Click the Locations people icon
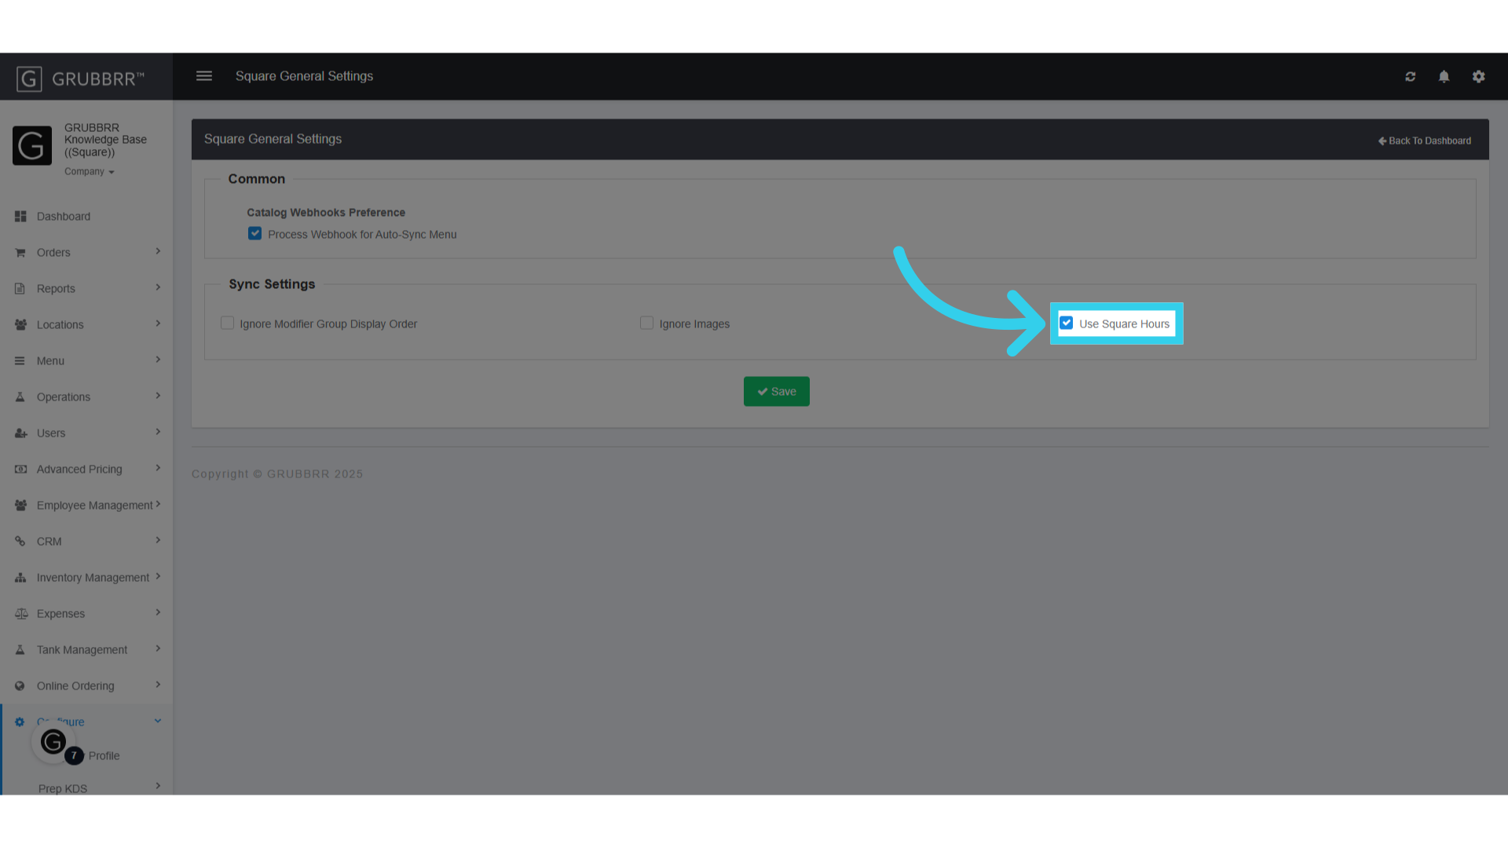Viewport: 1508px width, 848px height. point(20,325)
